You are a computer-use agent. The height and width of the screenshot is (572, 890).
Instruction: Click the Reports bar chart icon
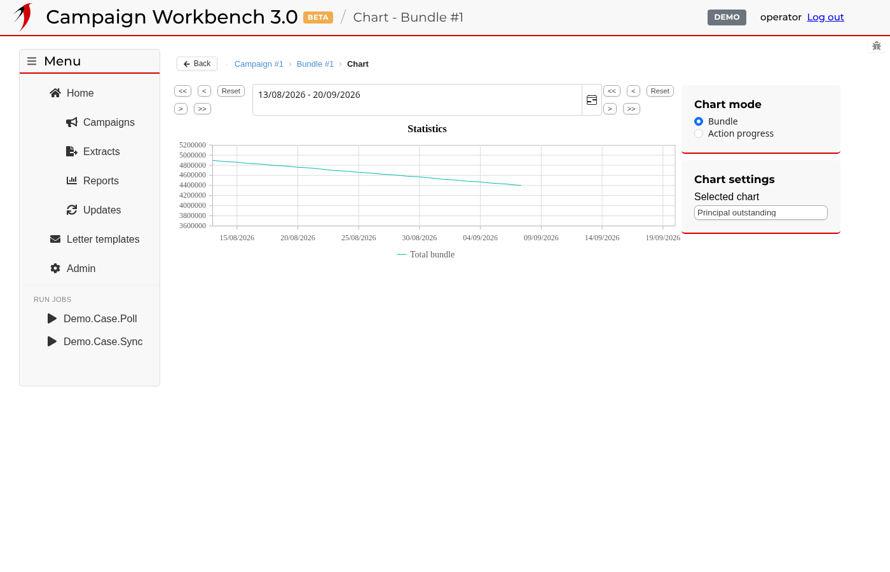[x=72, y=180]
